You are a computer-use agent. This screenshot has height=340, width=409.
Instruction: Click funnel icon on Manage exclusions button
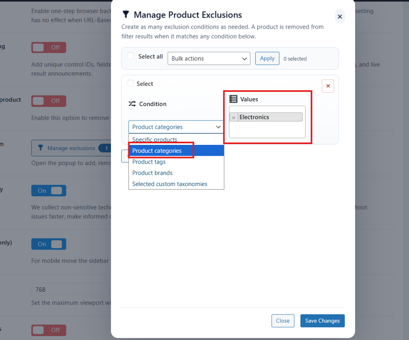pos(40,148)
